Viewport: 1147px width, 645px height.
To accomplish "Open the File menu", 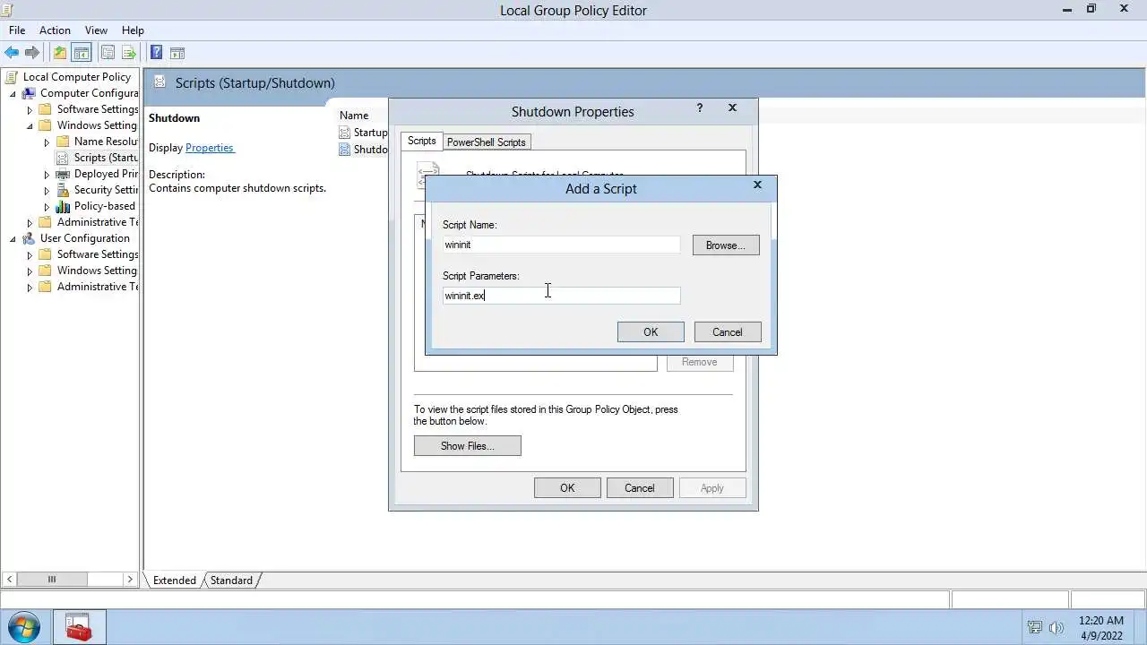I will pos(17,30).
